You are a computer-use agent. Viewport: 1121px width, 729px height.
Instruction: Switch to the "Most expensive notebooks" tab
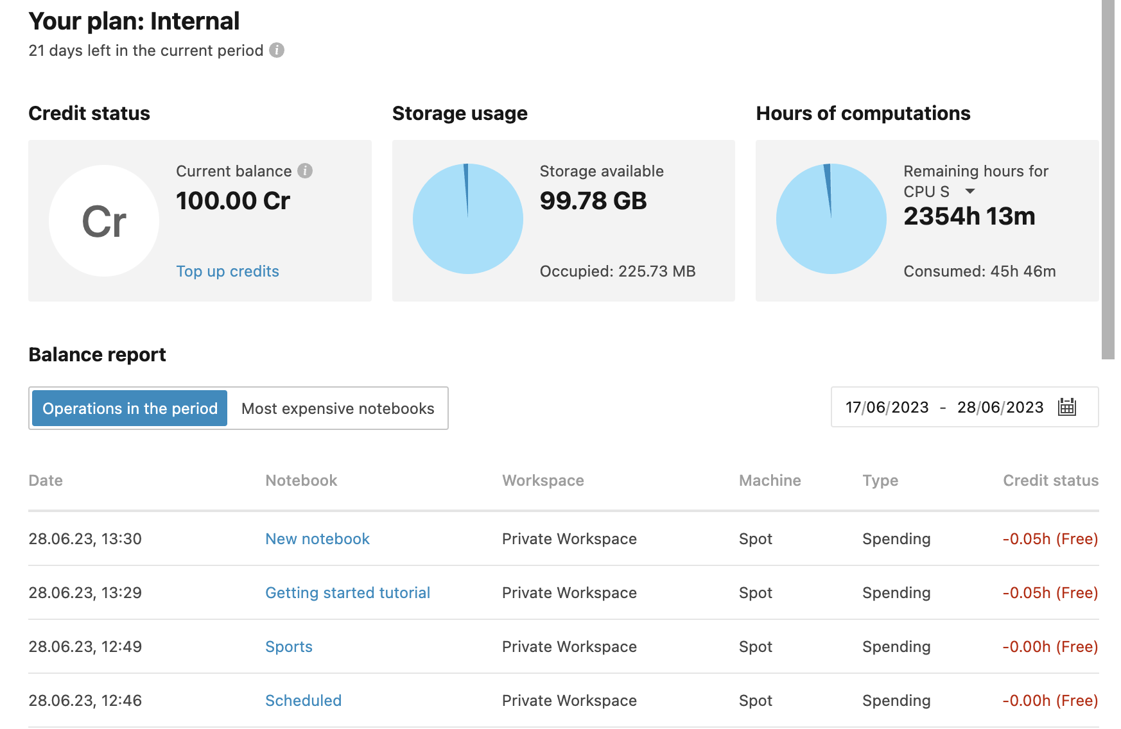337,408
